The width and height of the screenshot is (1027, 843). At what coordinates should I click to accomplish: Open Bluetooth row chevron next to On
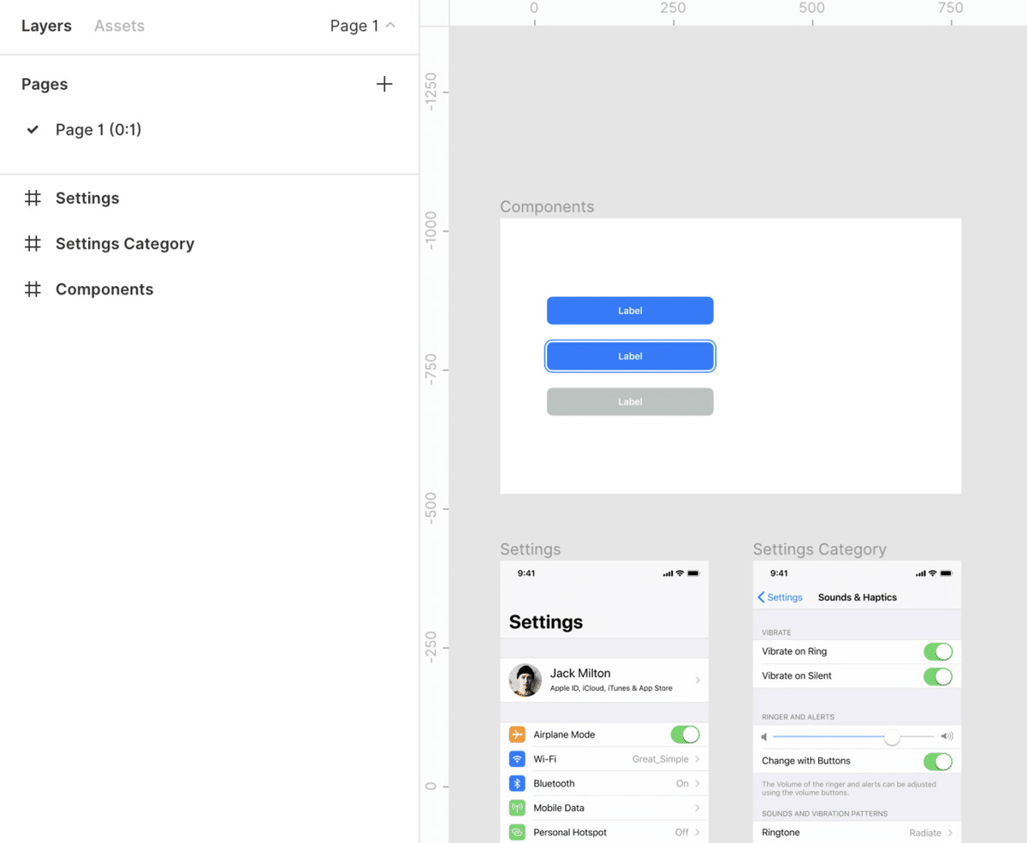698,783
